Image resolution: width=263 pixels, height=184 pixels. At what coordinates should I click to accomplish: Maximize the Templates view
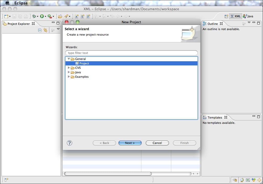pyautogui.click(x=259, y=116)
